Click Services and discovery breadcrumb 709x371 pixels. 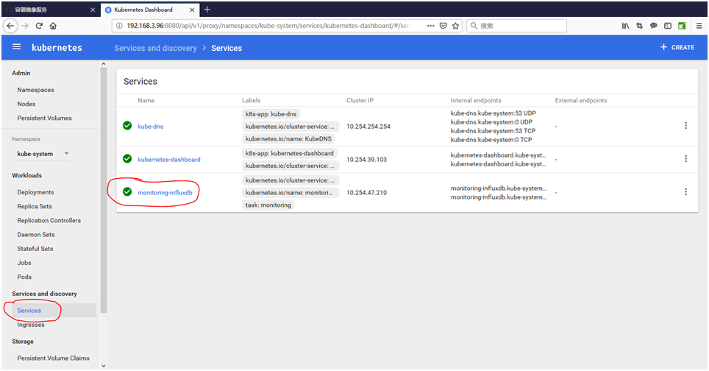(x=155, y=48)
